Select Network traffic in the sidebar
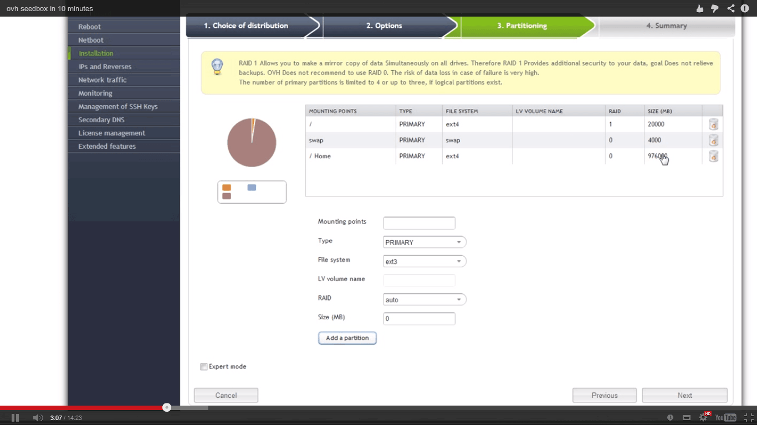Viewport: 757px width, 425px height. point(103,80)
